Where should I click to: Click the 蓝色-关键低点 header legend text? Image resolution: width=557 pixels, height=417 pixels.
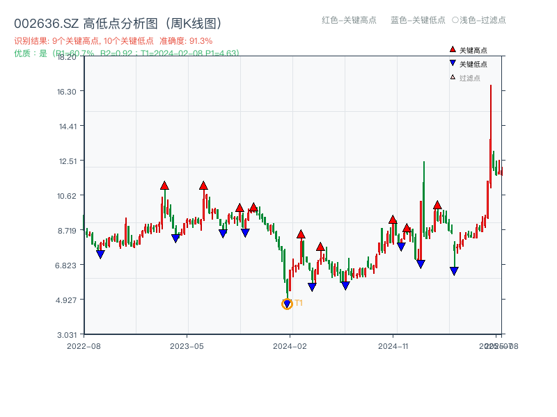[418, 20]
